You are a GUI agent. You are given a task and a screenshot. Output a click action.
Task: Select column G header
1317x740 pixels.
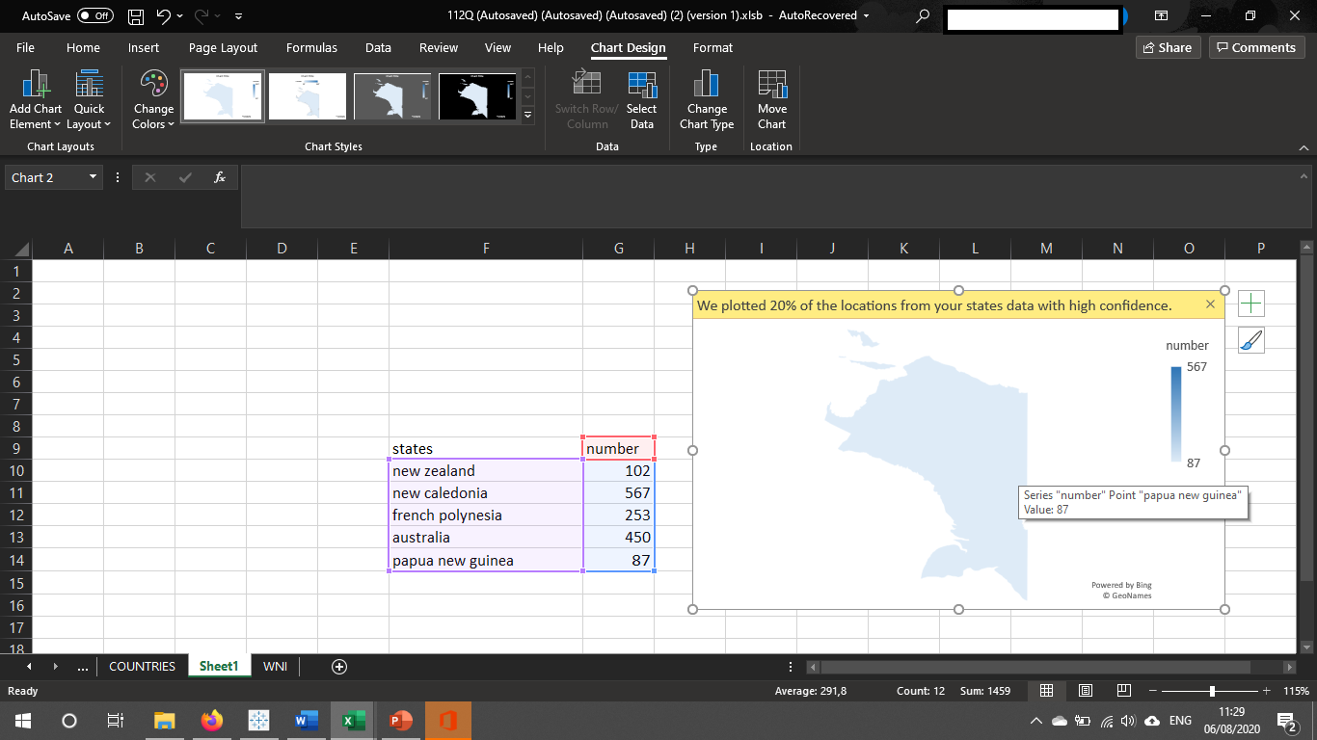tap(619, 249)
